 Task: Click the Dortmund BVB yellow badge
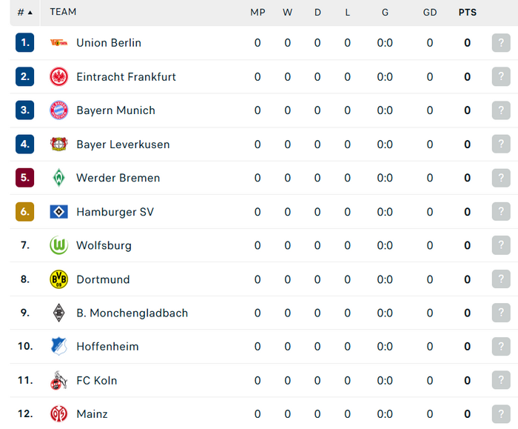(58, 279)
